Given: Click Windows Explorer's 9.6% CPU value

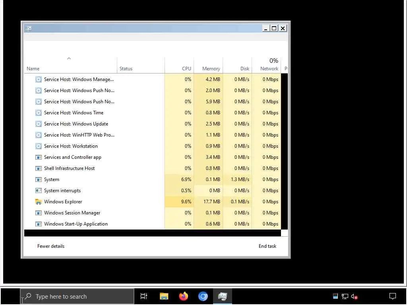Looking at the screenshot, I should click(x=186, y=202).
